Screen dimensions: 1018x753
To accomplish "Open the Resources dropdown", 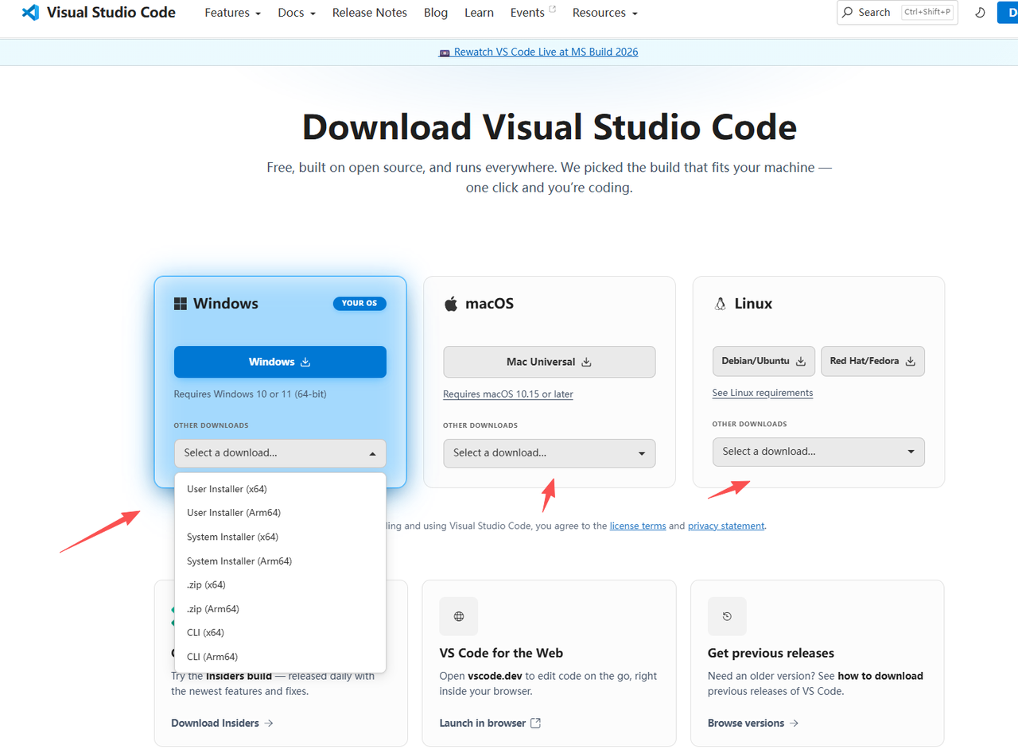I will [x=604, y=13].
